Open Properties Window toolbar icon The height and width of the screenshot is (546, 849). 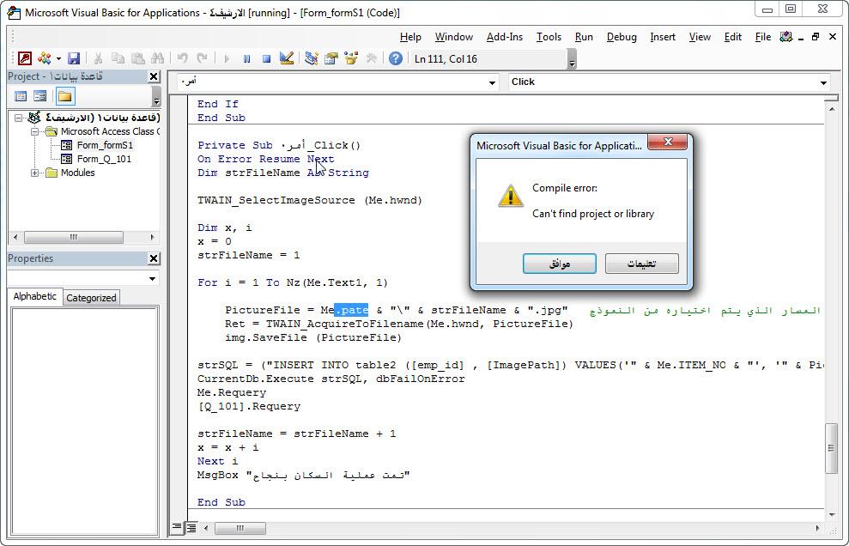pyautogui.click(x=331, y=58)
